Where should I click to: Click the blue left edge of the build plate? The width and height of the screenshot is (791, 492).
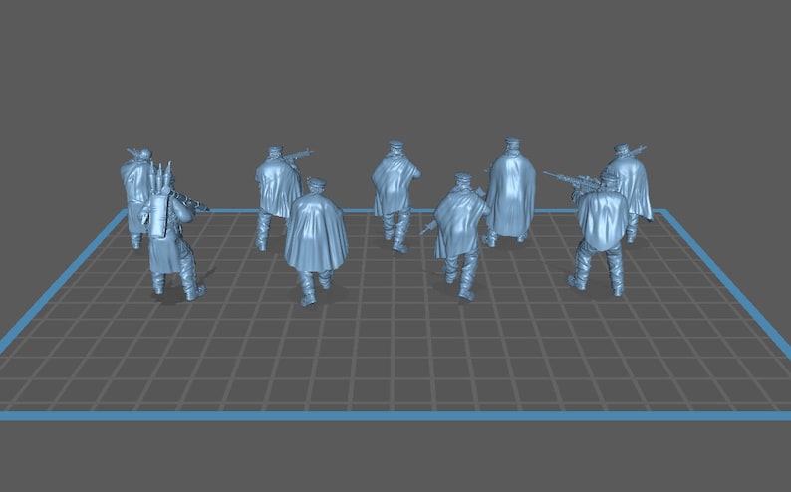[63, 280]
